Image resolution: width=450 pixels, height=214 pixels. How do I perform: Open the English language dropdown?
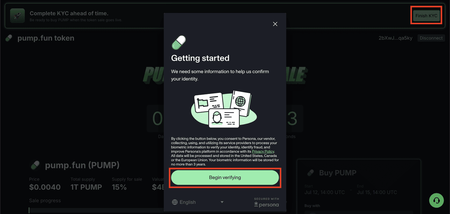pyautogui.click(x=198, y=202)
